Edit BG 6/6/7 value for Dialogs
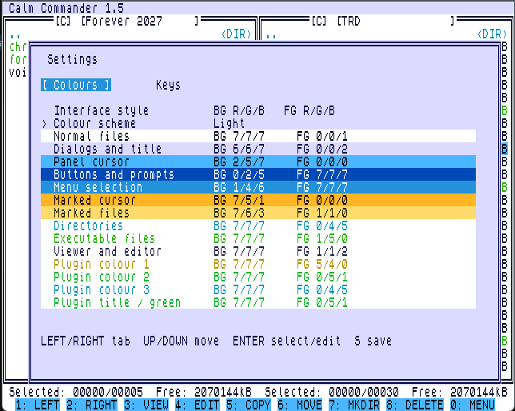515x411 pixels. point(239,149)
